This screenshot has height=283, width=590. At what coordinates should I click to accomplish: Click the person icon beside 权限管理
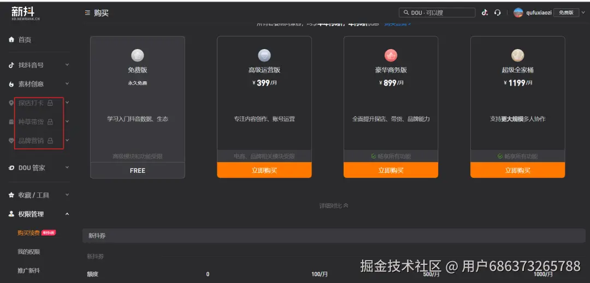11,214
